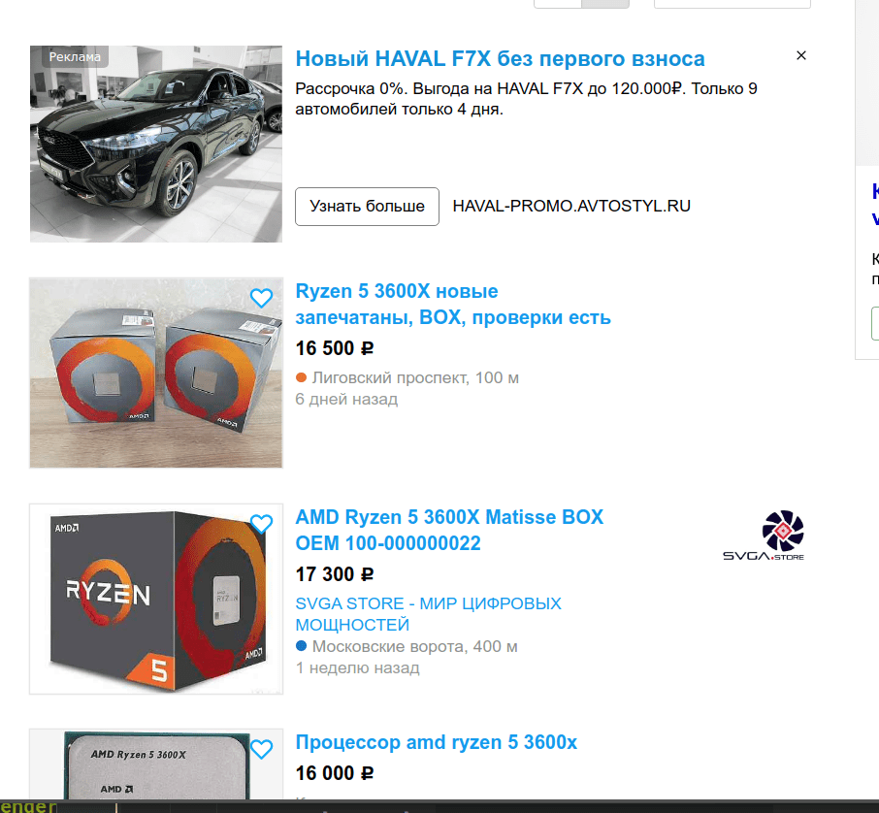Viewport: 879px width, 813px height.
Task: Click the Рассрочка 0% ad description text
Action: pyautogui.click(x=526, y=99)
